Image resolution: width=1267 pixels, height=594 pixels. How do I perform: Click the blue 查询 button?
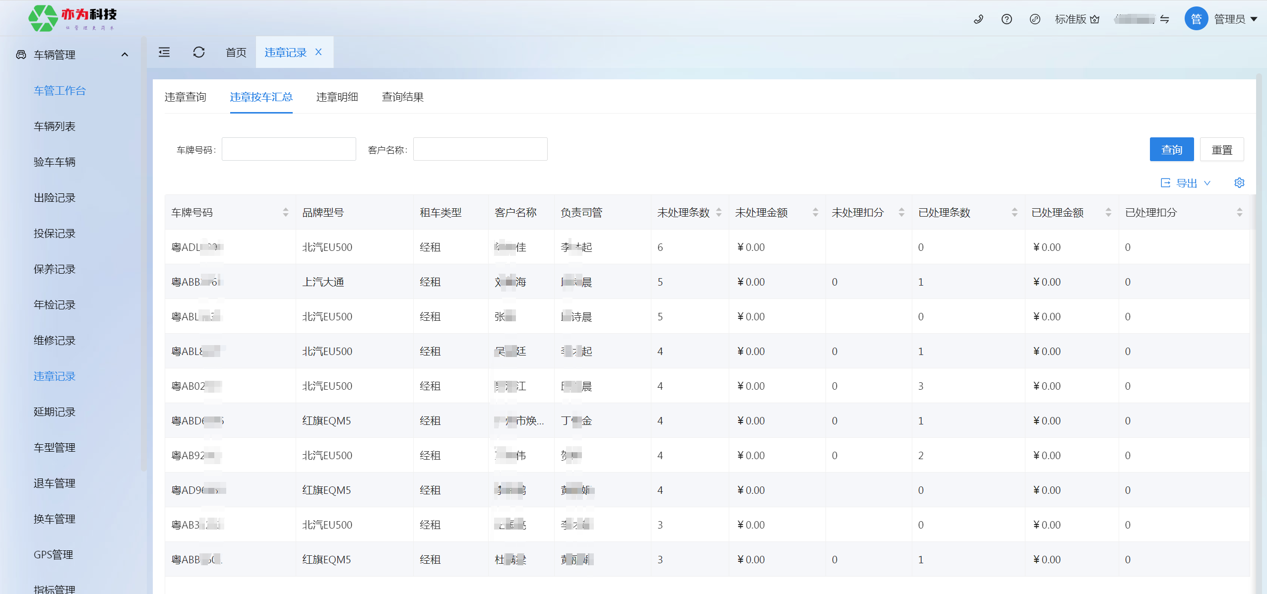tap(1171, 149)
